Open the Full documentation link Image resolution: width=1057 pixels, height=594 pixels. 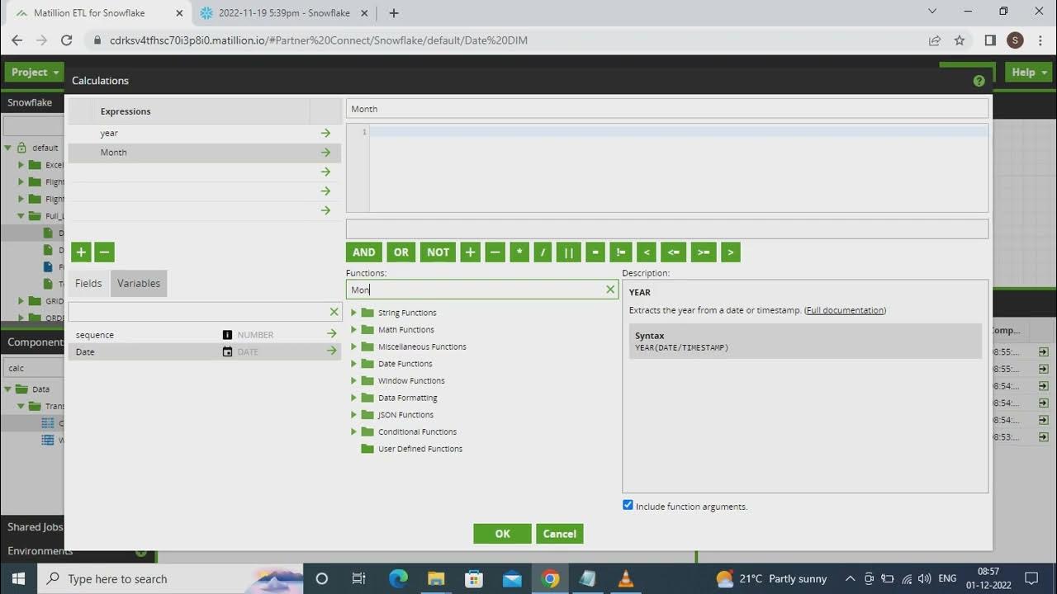pos(846,310)
